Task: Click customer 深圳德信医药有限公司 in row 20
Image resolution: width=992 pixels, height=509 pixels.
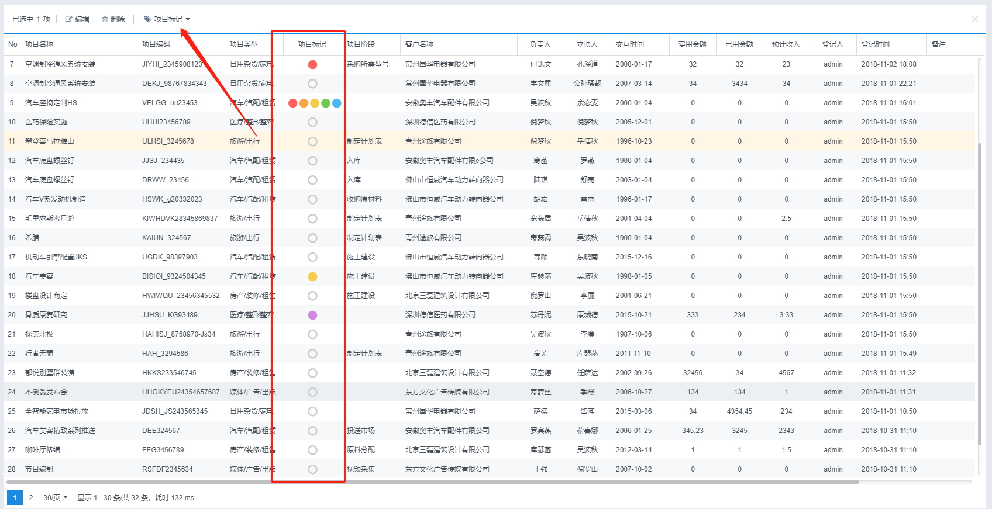Action: click(440, 315)
